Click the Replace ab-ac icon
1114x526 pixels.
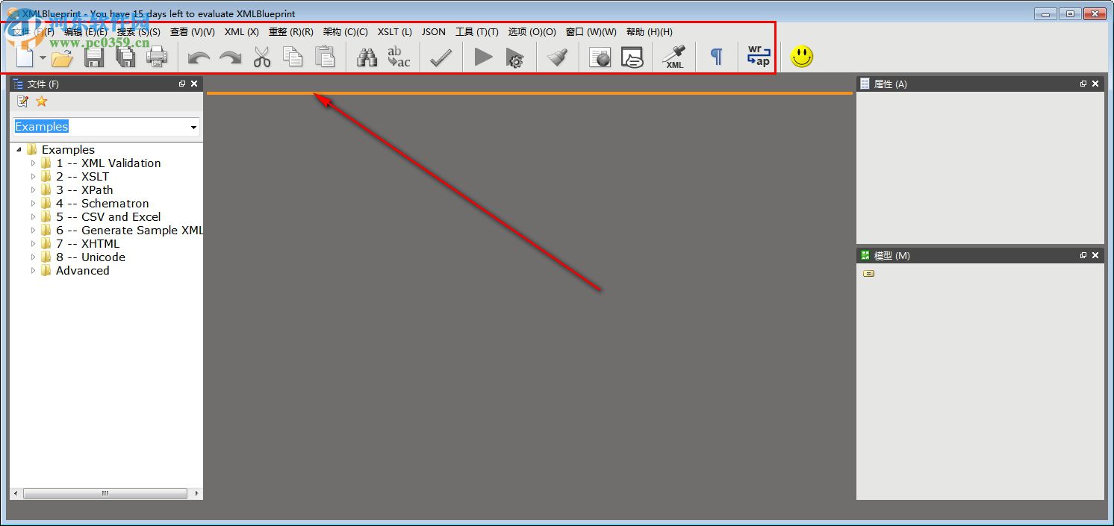pos(399,57)
